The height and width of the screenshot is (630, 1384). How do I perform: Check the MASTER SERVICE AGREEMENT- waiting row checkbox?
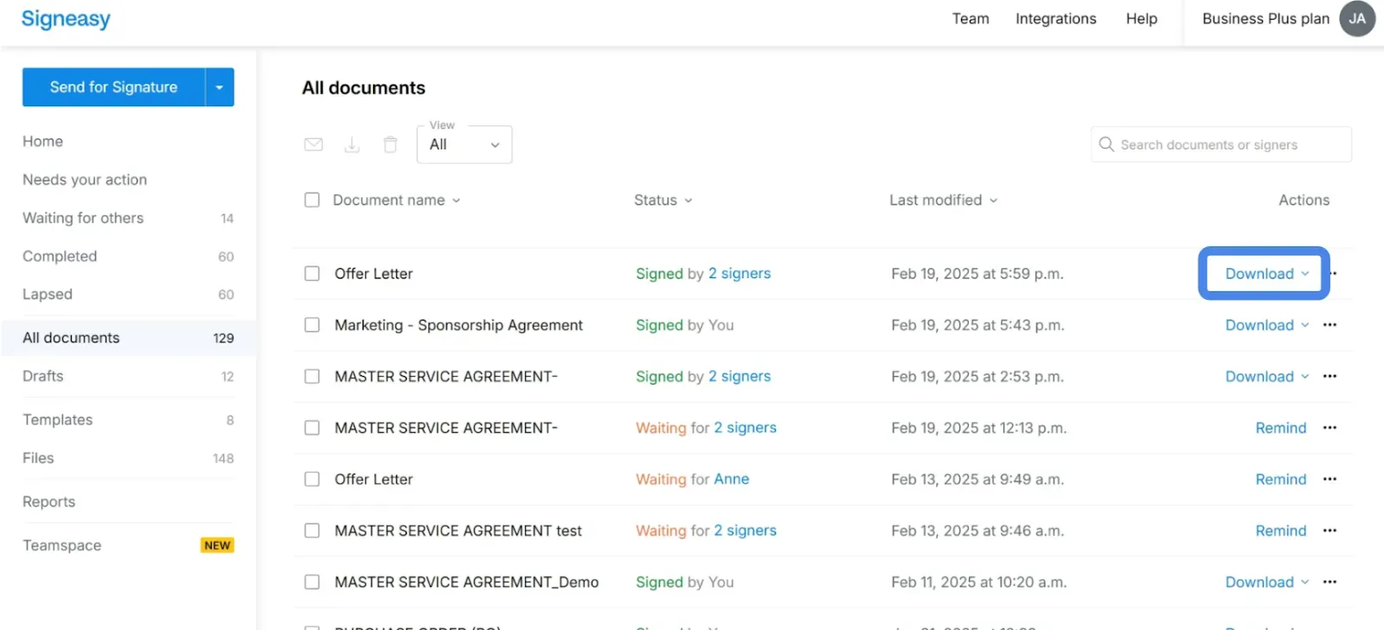tap(312, 428)
